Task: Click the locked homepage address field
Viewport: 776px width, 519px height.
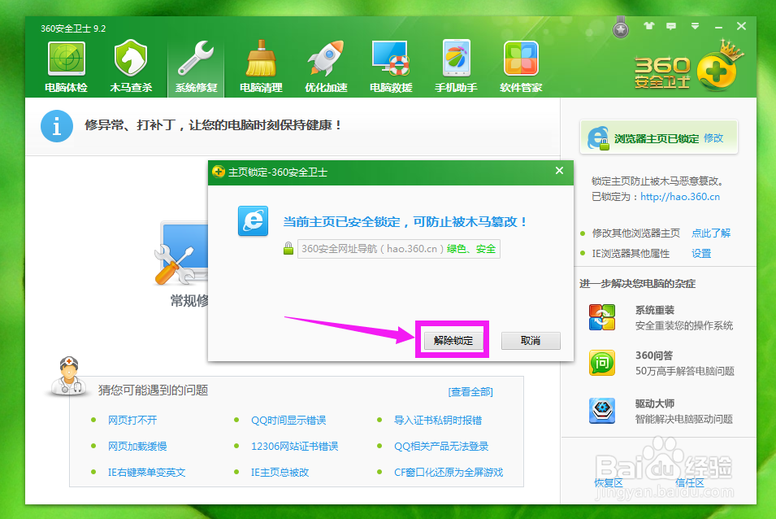Action: click(398, 249)
